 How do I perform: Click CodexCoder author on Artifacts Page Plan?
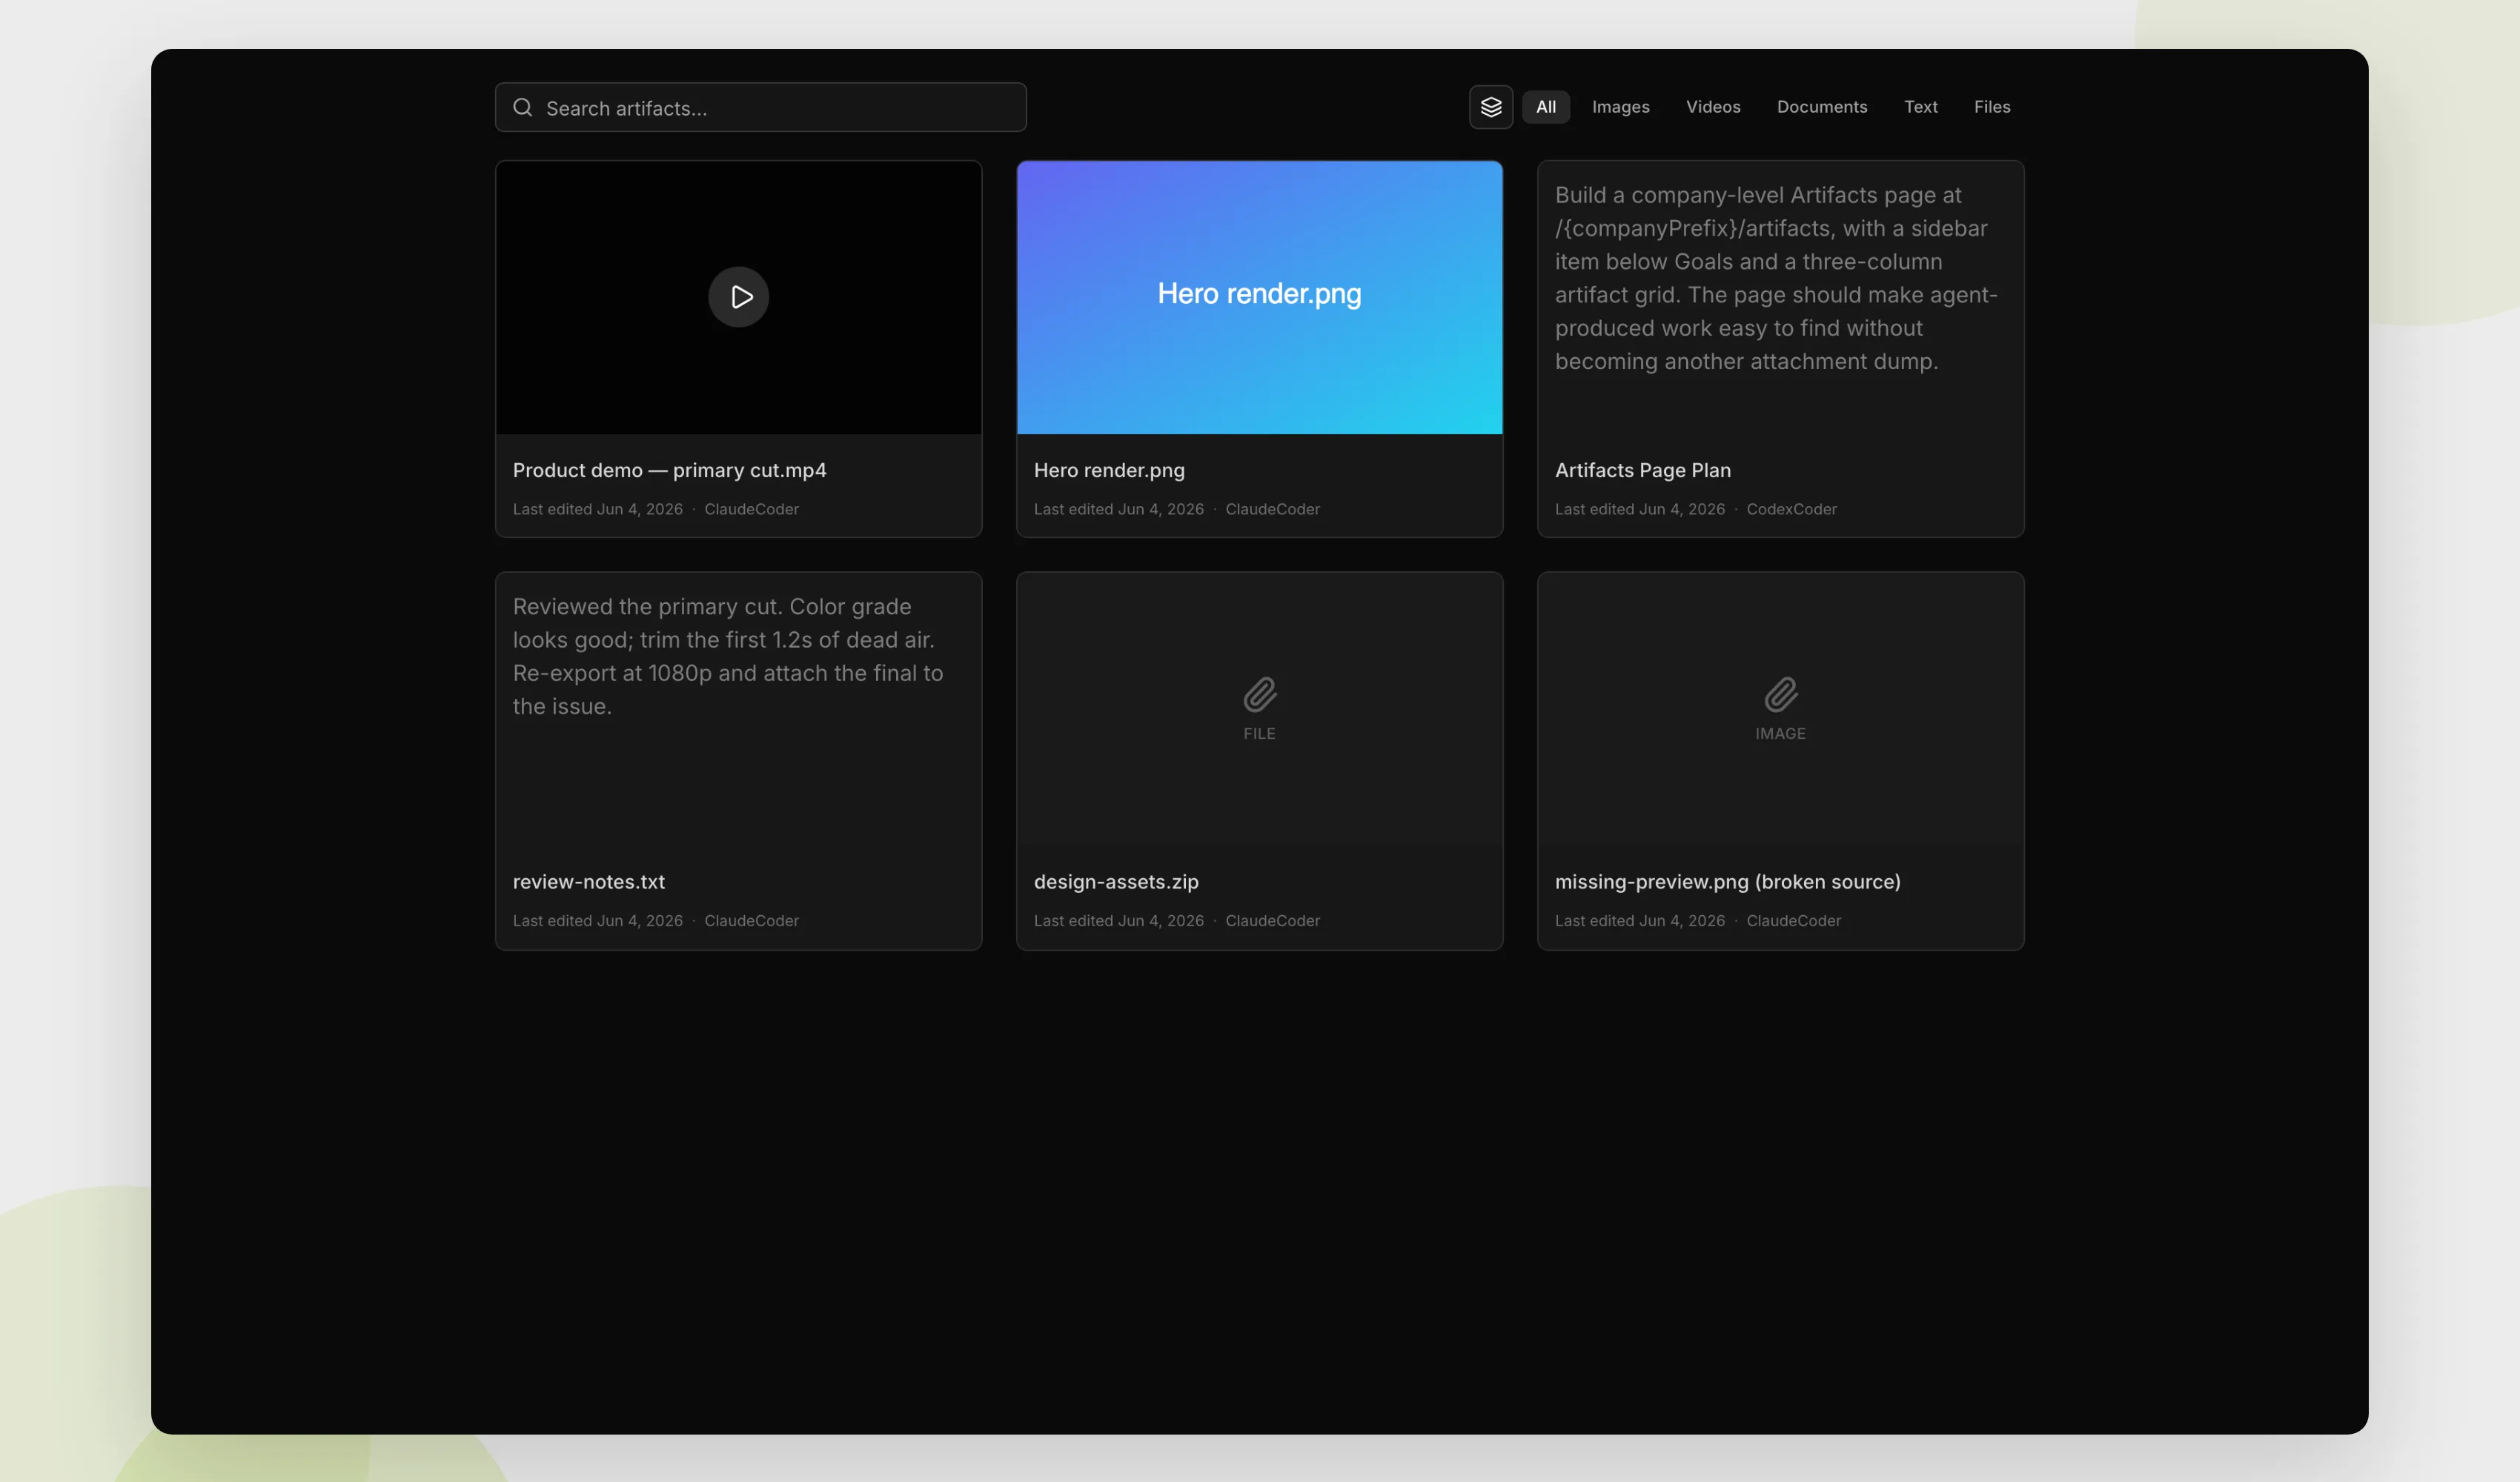point(1791,509)
